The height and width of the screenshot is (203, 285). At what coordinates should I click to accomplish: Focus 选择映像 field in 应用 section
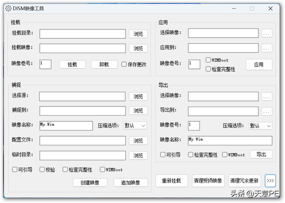[223, 33]
